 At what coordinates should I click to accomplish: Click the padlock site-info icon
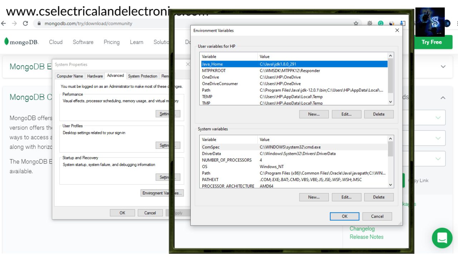click(39, 23)
